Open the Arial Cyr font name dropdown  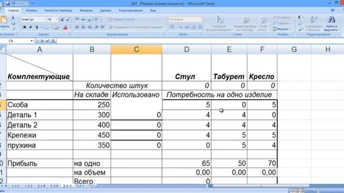pos(45,19)
